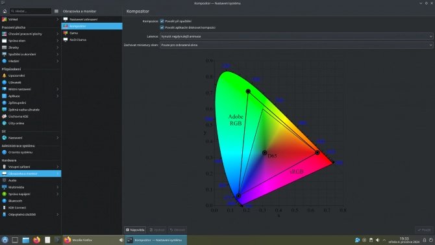The image size is (435, 245).
Task: Open the KDE Connect phone icon
Action: 4,207
